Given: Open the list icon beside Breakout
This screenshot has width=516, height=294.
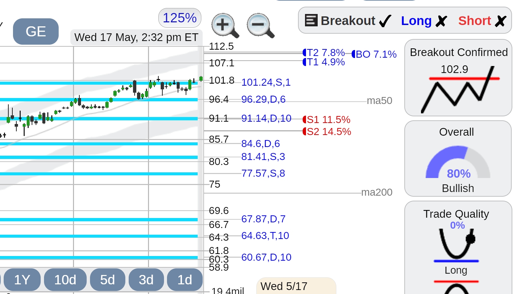Looking at the screenshot, I should [x=311, y=20].
